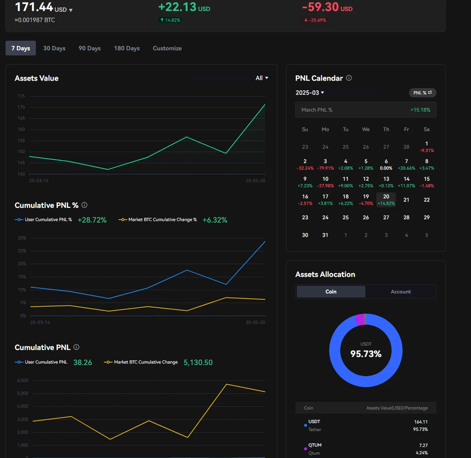Toggle User Cumulative PNL legend series
Viewport: 471px width, 458px height.
click(x=41, y=362)
